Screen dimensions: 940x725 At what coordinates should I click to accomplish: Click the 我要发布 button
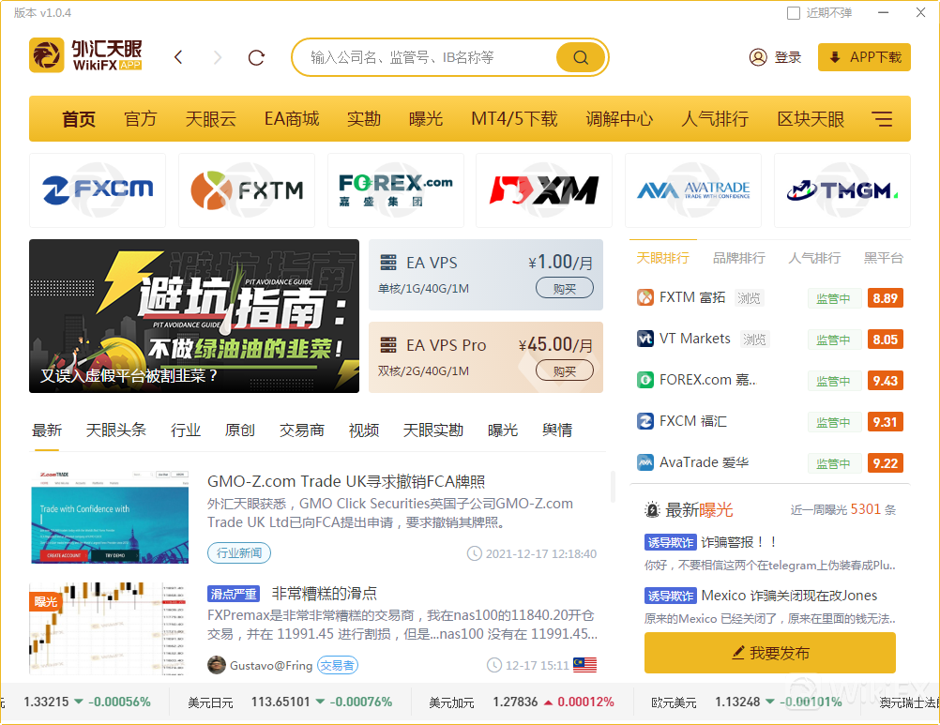click(769, 653)
